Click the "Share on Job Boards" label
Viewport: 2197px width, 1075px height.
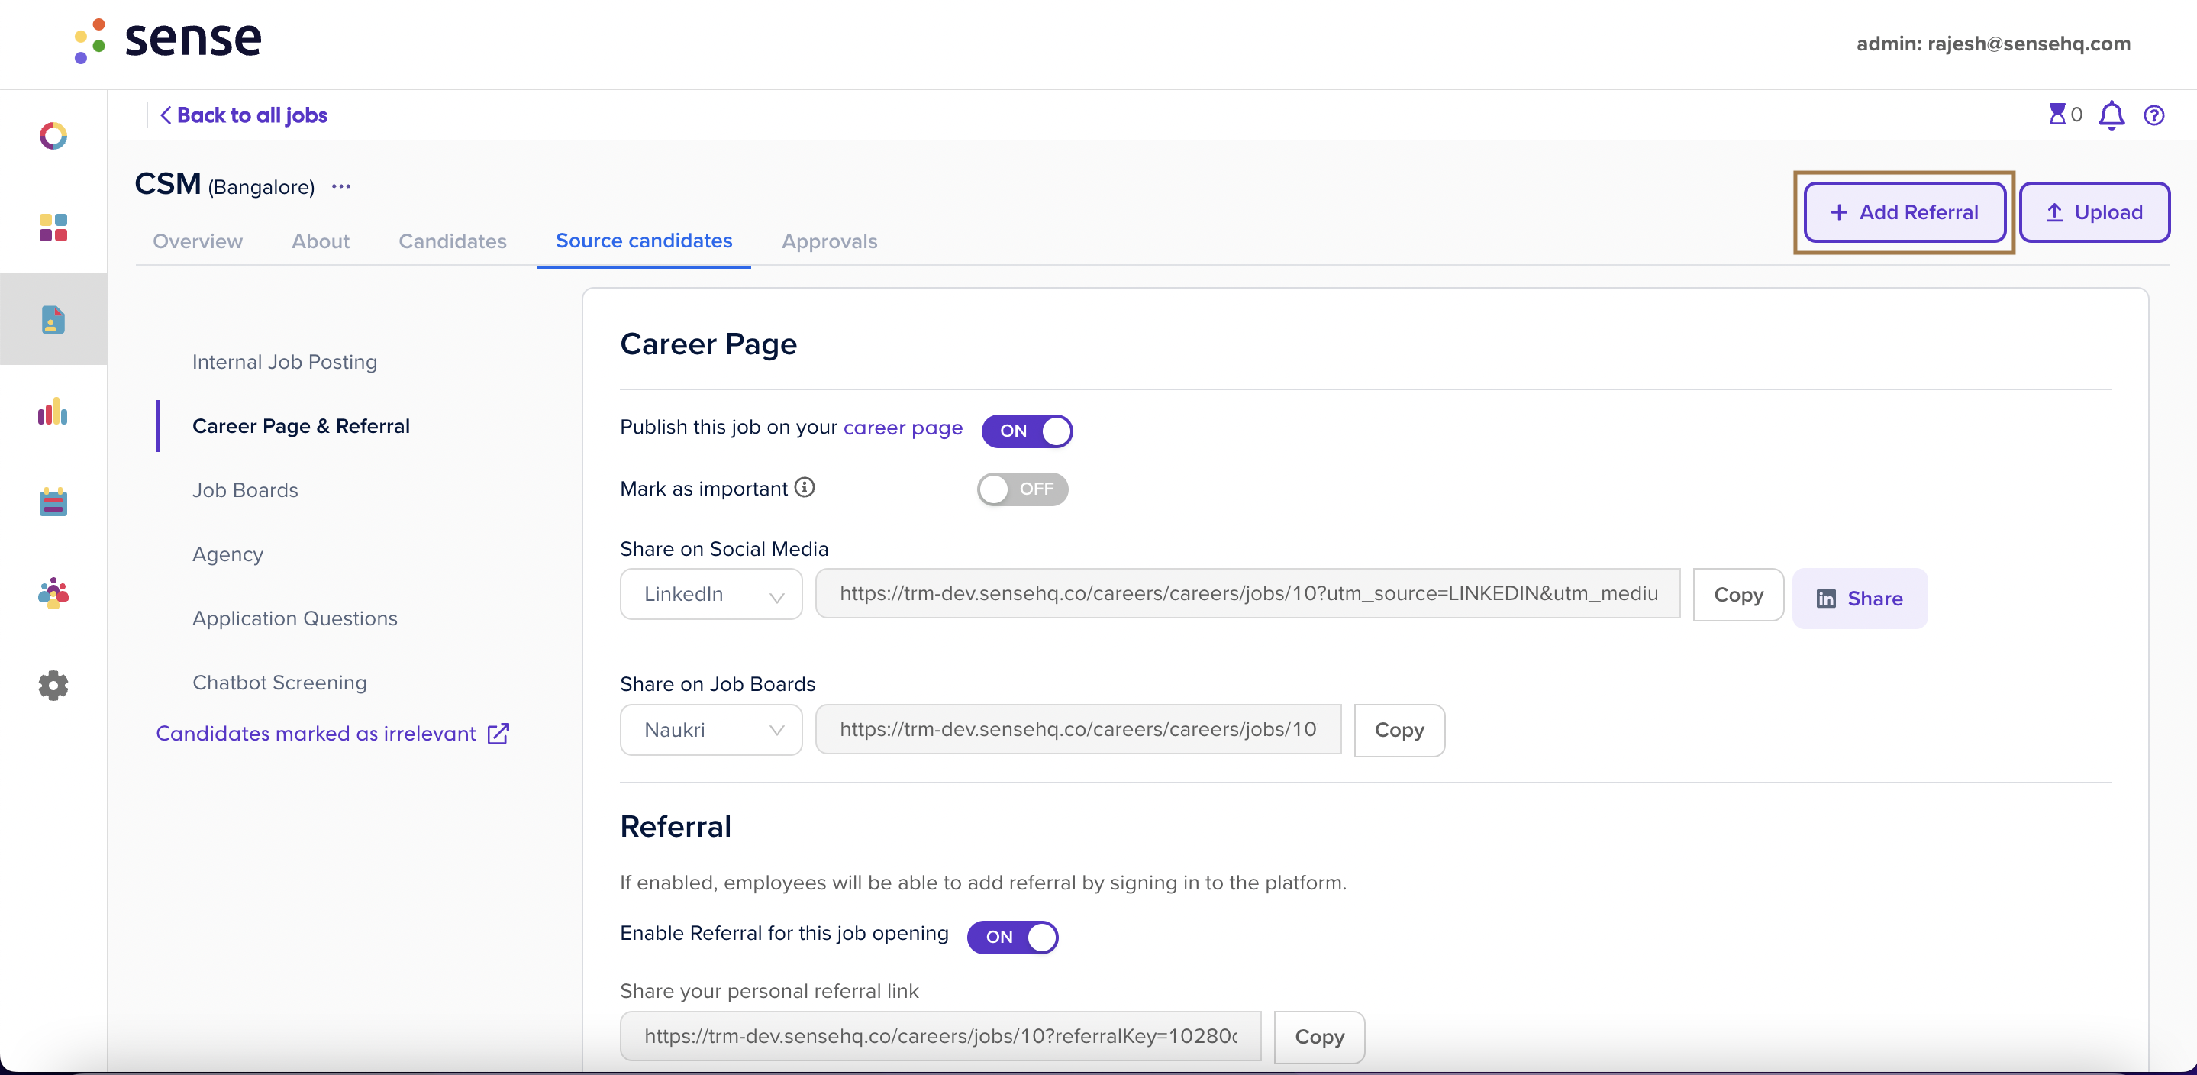718,684
